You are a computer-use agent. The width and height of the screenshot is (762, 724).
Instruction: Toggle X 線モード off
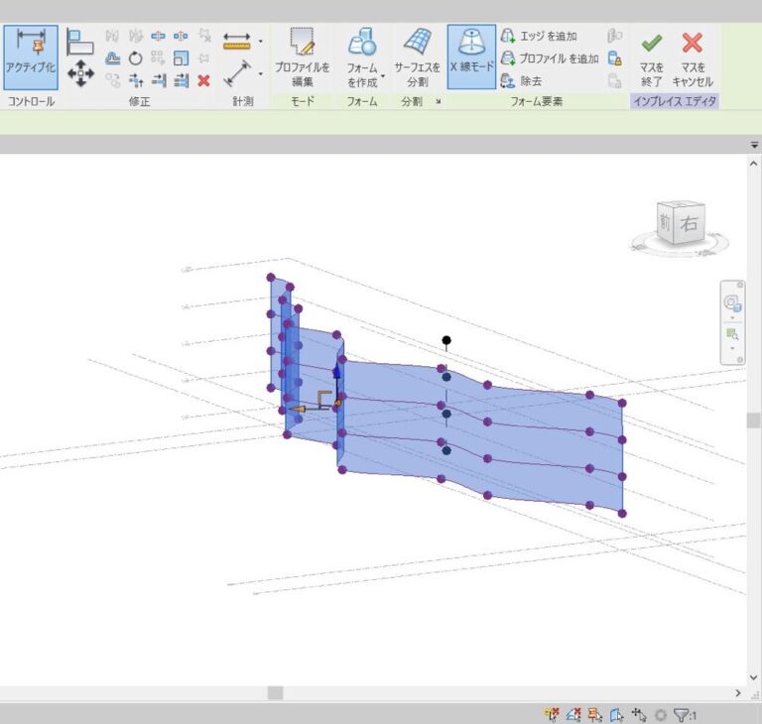pyautogui.click(x=470, y=57)
